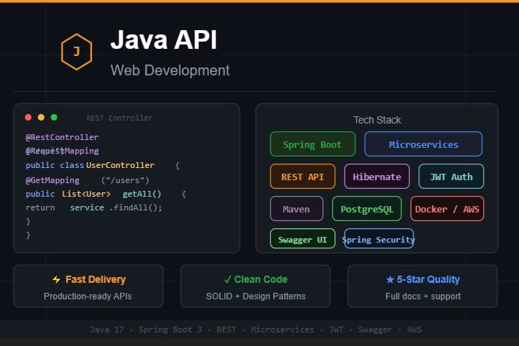Select the JWT Auth tech badge

[x=451, y=177]
